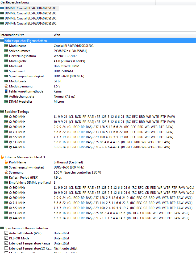Screen dimensions: 196x253
Task: Click the Profil Name value Enthusiast (Certified)
Action: point(68,162)
